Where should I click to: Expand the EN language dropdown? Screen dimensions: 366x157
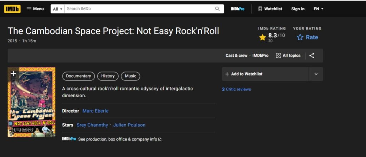click(x=318, y=9)
